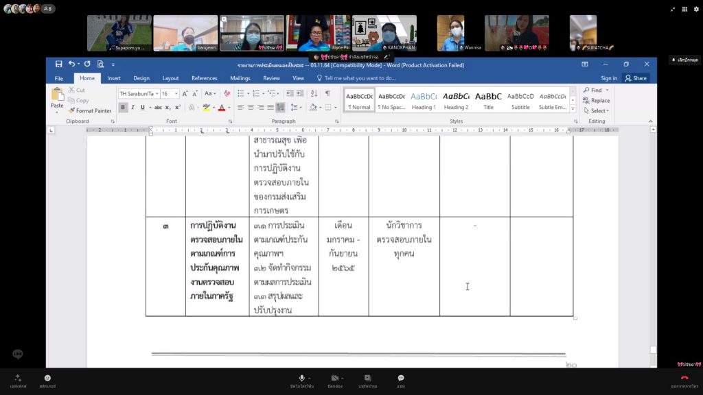This screenshot has height=395, width=703.
Task: Center-align text with the Center icon
Action: pos(251,108)
